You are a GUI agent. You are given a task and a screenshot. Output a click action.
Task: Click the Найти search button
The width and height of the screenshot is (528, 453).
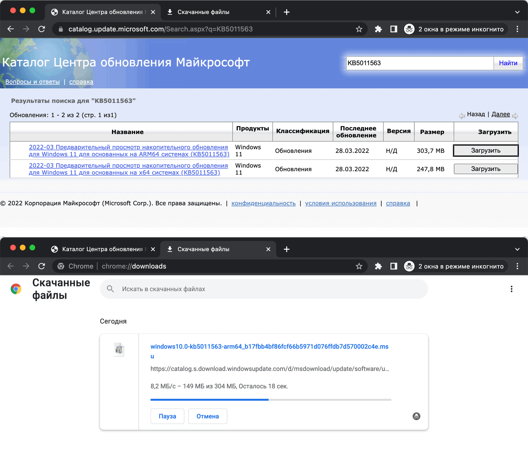tap(508, 63)
